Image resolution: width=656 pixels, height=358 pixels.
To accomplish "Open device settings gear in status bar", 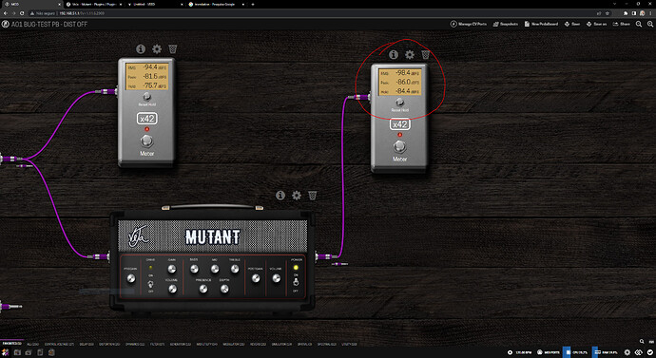I will click(627, 352).
